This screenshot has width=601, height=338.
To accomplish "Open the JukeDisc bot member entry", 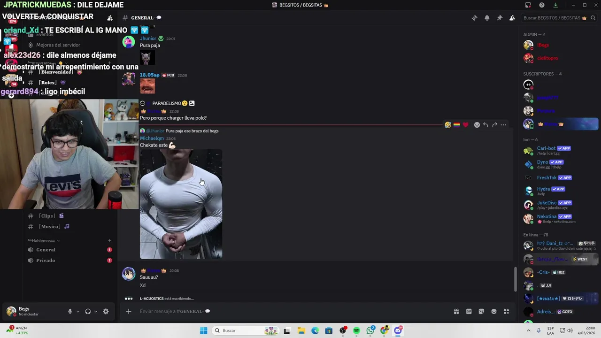I will pyautogui.click(x=560, y=205).
